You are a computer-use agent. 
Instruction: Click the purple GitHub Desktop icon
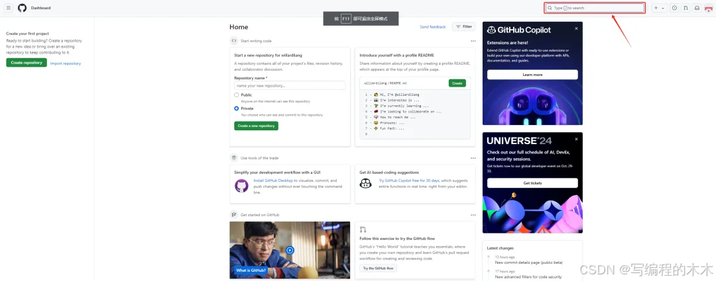tap(241, 186)
